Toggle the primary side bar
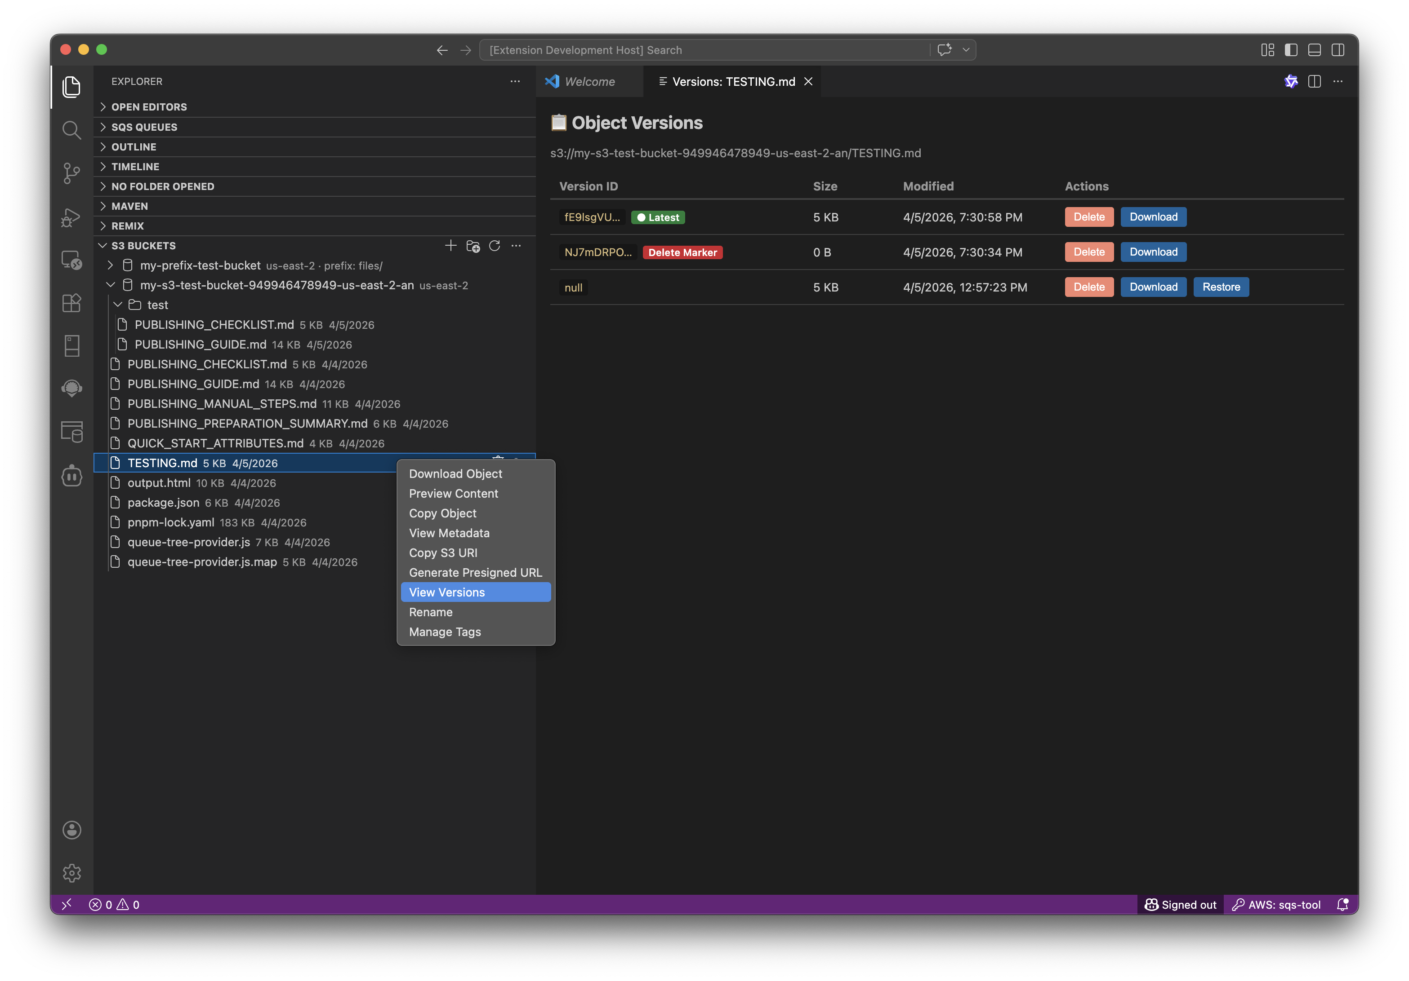This screenshot has width=1409, height=981. [x=1291, y=50]
